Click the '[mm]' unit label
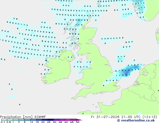159x123 pixels. tap(28, 117)
